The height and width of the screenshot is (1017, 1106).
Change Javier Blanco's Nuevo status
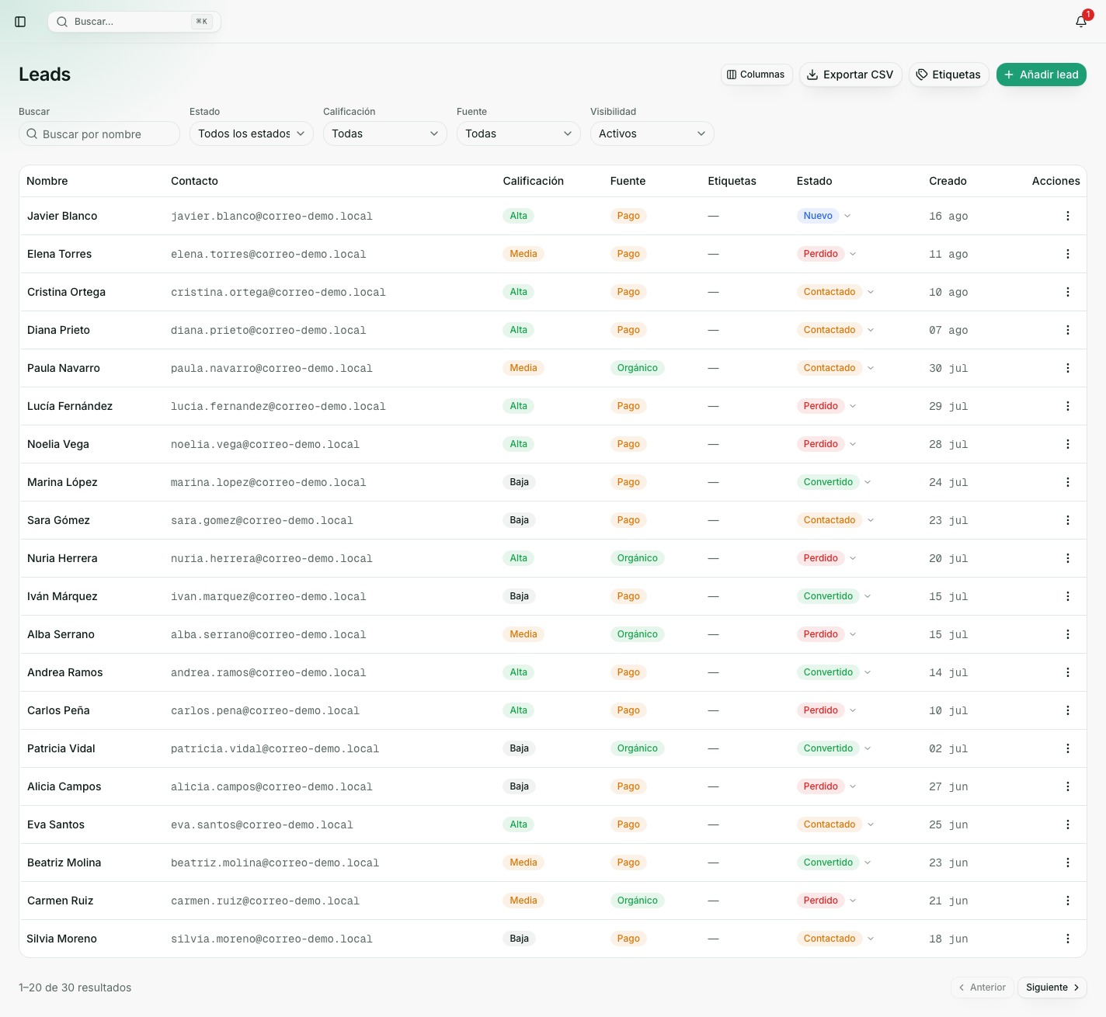[x=824, y=216]
